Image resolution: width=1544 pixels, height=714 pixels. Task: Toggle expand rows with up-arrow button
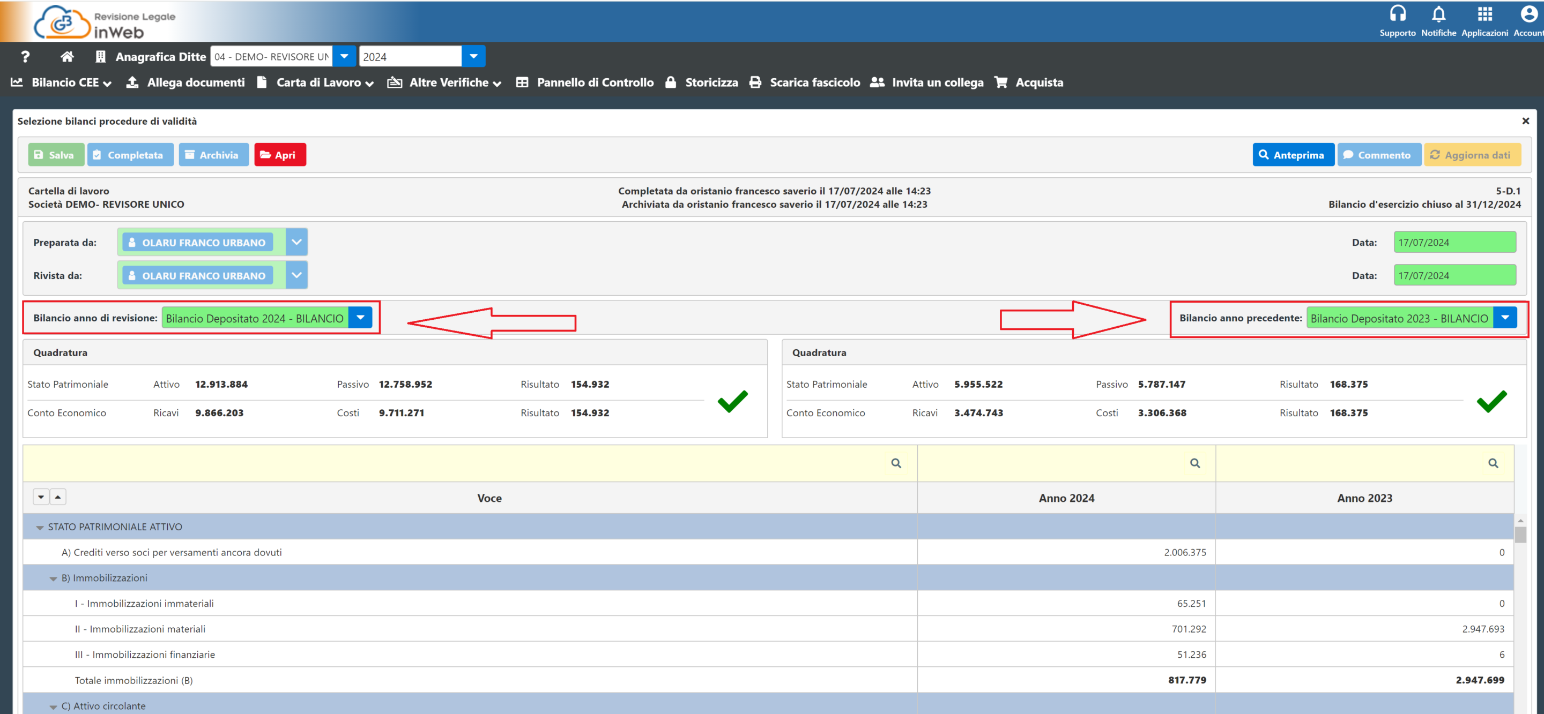click(x=57, y=497)
